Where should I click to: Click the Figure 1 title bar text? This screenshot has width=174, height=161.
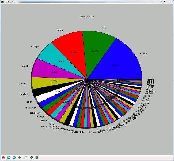[x=12, y=2]
